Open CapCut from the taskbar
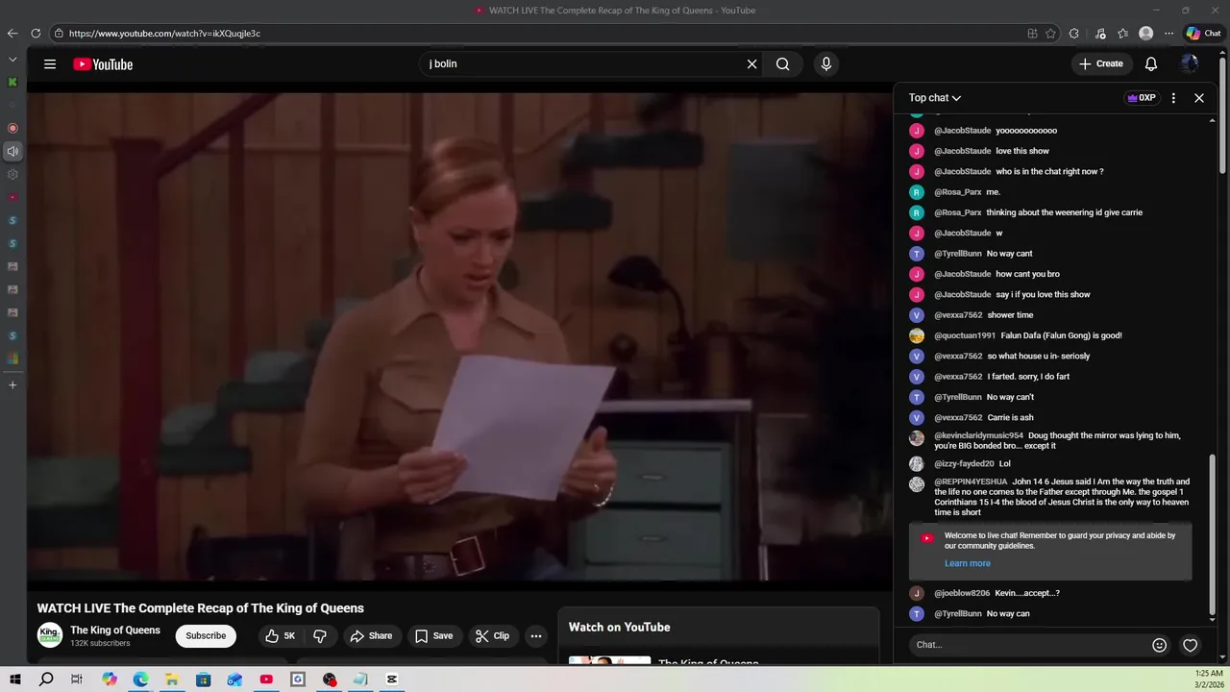The image size is (1230, 692). pyautogui.click(x=392, y=680)
